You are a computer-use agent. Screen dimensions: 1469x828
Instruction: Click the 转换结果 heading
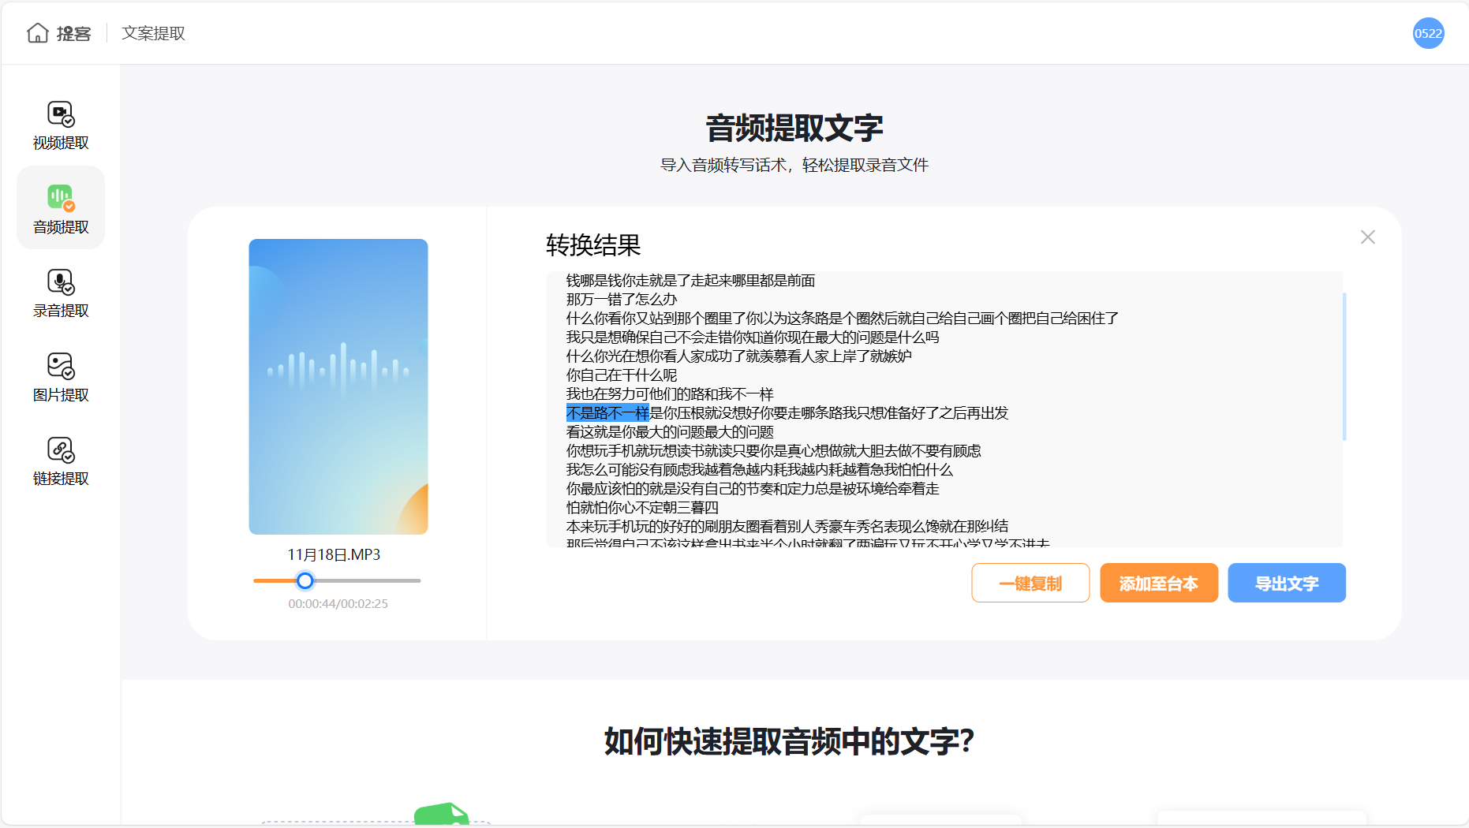point(593,245)
